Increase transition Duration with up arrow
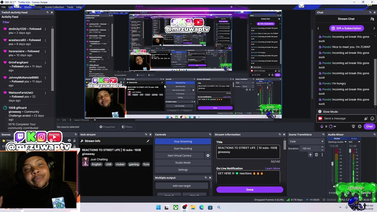 click(322, 147)
